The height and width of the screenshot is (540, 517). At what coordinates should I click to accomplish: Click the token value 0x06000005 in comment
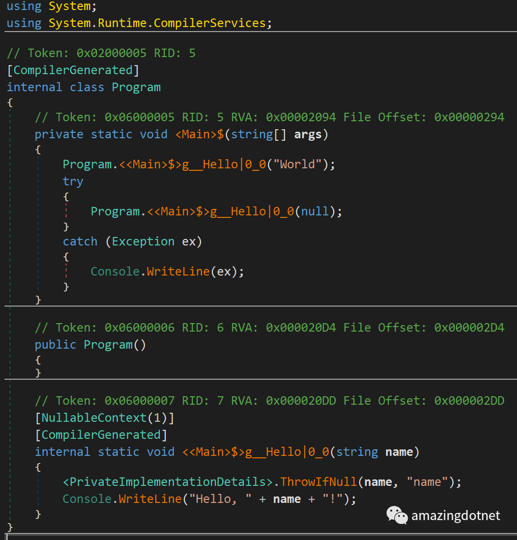(x=139, y=117)
